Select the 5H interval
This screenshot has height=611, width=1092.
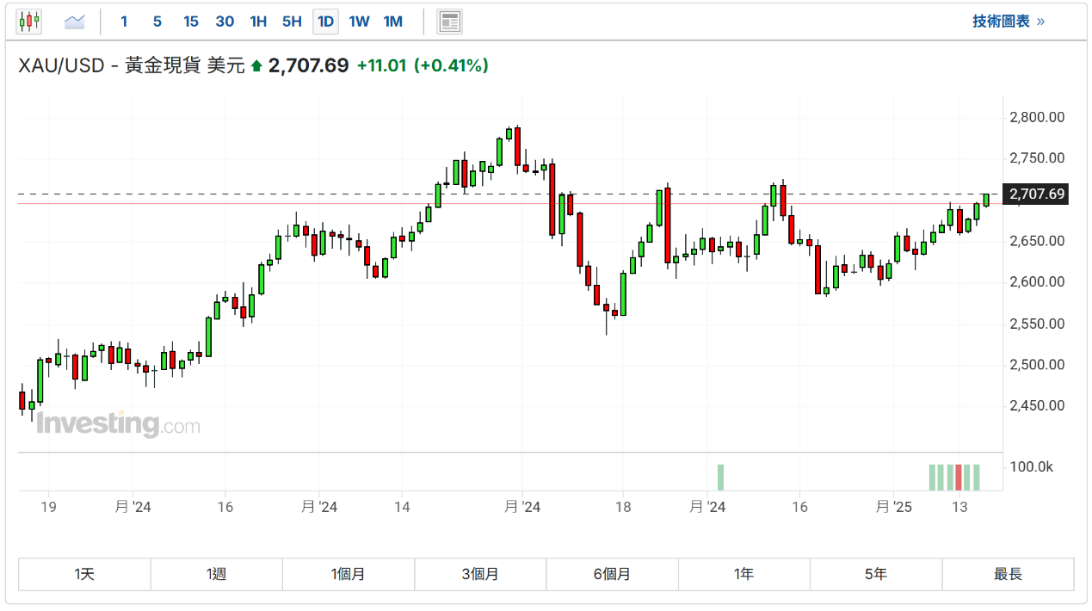(x=292, y=22)
